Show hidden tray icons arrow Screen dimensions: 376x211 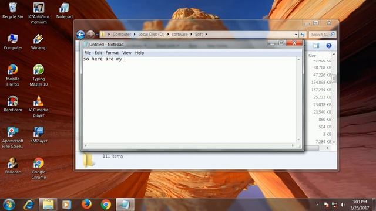[317, 205]
